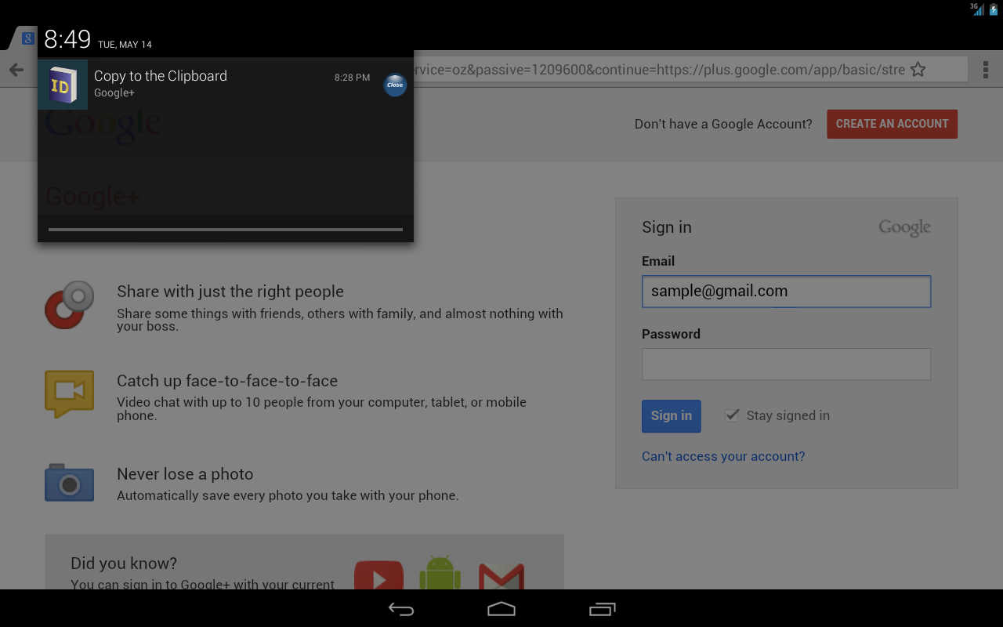Screen dimensions: 1003x627
Task: Click the 'Don't have a Google Account?' text
Action: 723,124
